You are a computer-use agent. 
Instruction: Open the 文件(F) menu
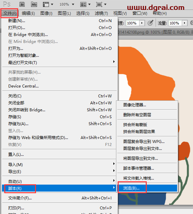tap(10, 13)
